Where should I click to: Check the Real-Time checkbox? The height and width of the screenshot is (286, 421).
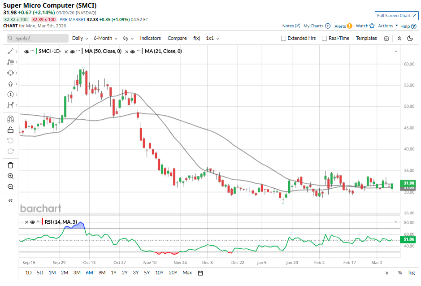coord(324,39)
